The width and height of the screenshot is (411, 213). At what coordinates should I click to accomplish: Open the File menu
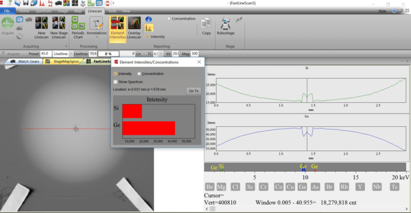point(7,11)
